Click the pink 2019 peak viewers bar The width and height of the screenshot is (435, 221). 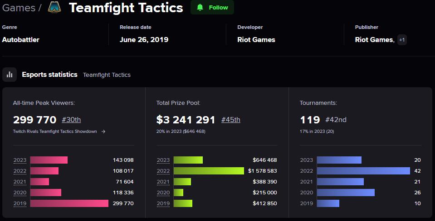[x=69, y=203]
